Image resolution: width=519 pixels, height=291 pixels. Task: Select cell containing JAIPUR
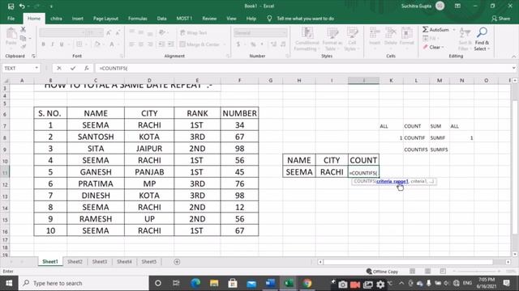coord(149,149)
